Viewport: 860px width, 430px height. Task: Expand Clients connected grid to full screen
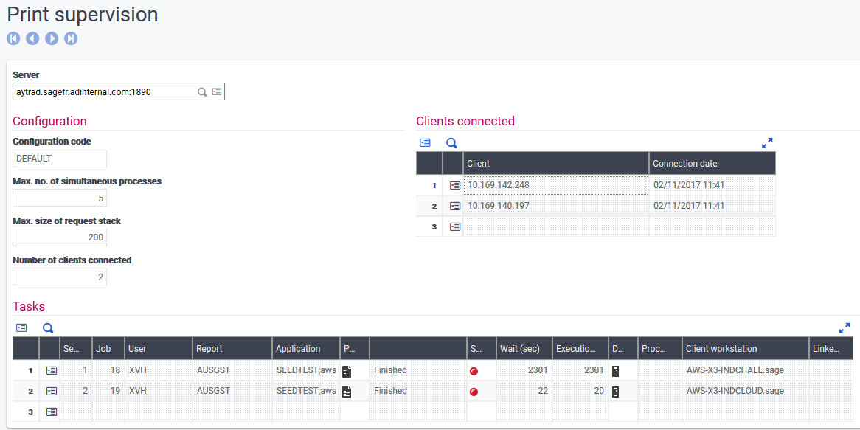click(x=767, y=143)
